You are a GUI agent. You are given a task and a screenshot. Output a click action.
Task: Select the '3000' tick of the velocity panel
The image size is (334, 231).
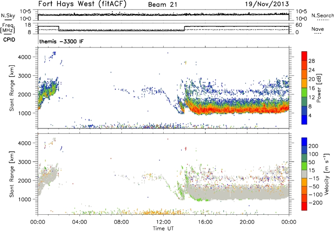pyautogui.click(x=25, y=162)
